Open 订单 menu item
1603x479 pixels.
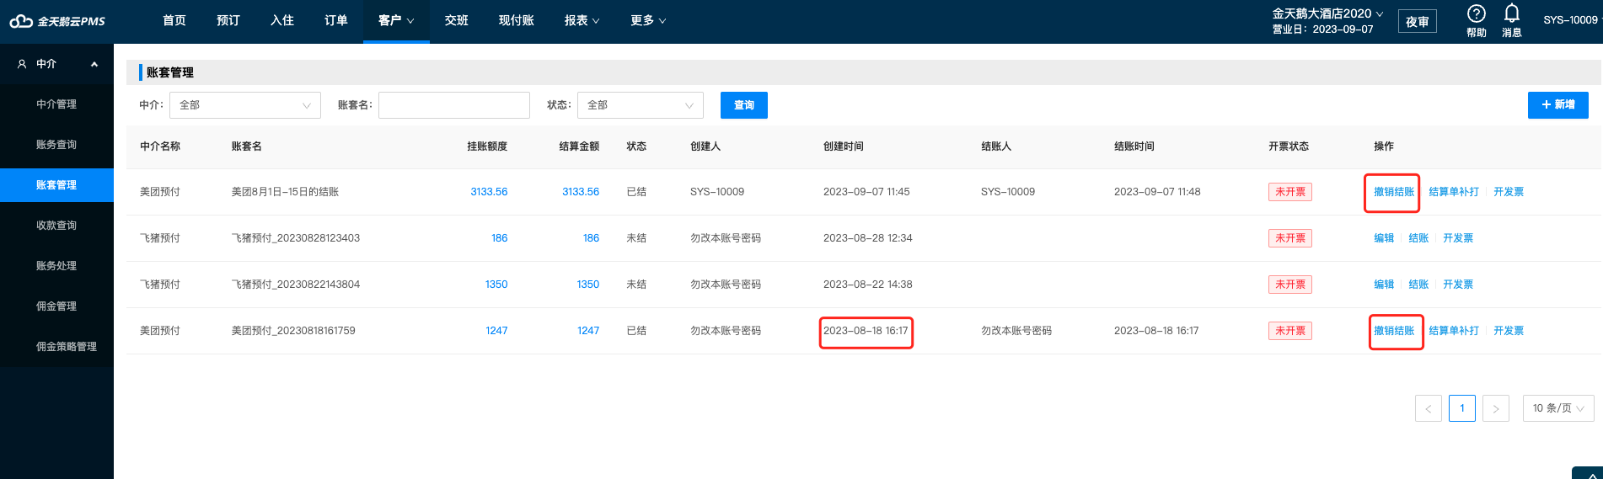pyautogui.click(x=336, y=20)
